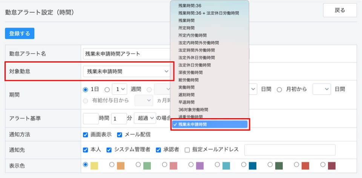Screen dimensions: 362x178
Task: Click the 指定メールアドレス input field
Action: coord(290,149)
